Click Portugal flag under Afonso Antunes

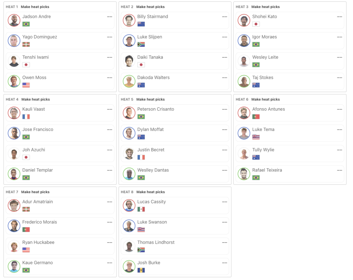point(256,117)
